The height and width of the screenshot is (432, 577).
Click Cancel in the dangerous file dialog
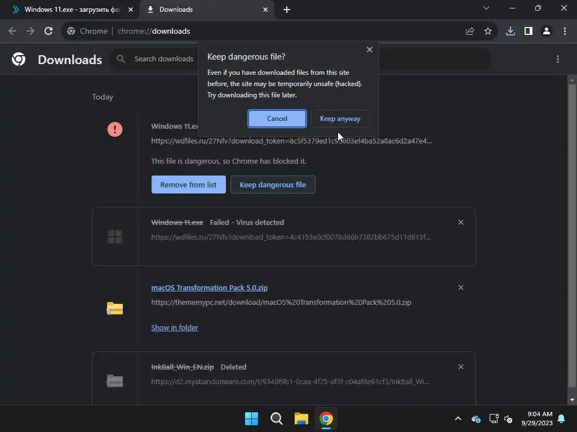point(277,119)
